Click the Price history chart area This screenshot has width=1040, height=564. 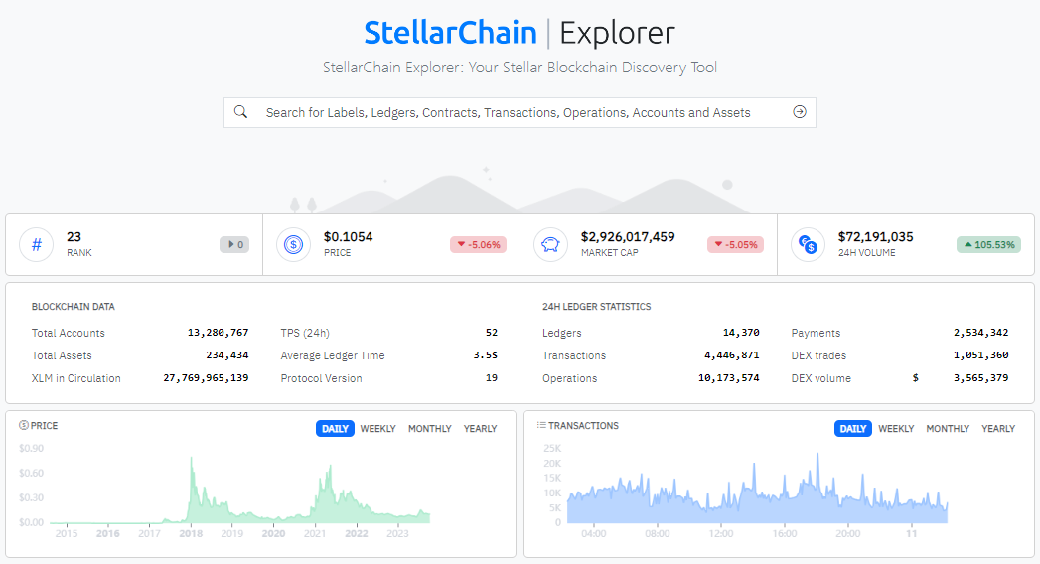pyautogui.click(x=240, y=491)
